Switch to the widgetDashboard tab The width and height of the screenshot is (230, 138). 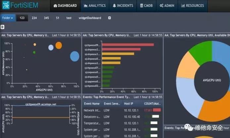[90, 18]
